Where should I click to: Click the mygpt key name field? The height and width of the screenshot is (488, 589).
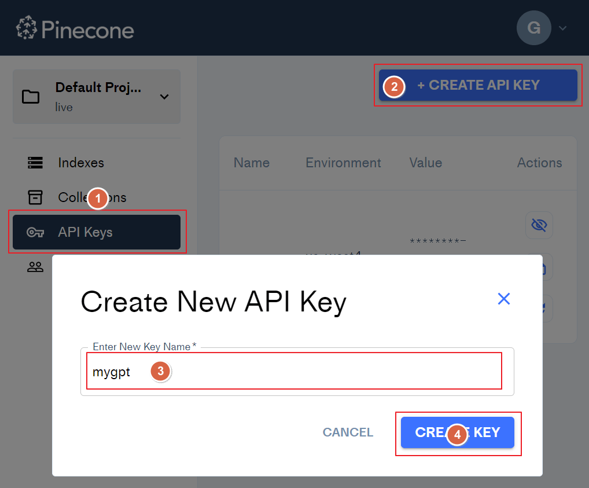click(x=294, y=371)
